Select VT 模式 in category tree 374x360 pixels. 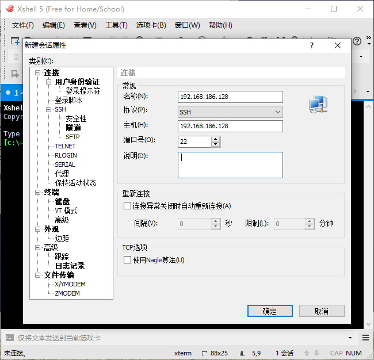pos(66,210)
